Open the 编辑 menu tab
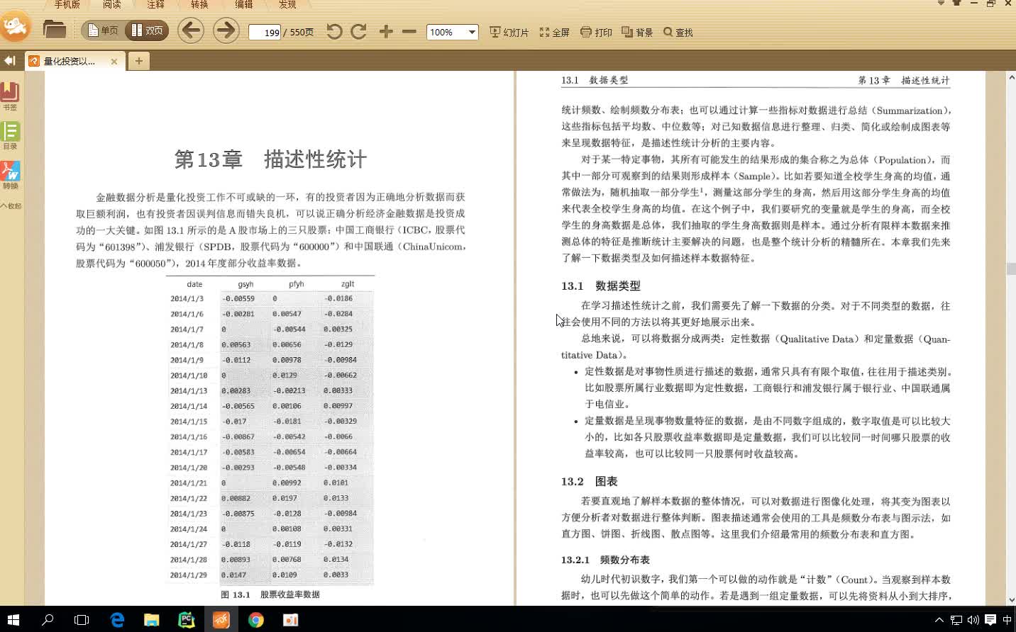1016x632 pixels. tap(243, 4)
